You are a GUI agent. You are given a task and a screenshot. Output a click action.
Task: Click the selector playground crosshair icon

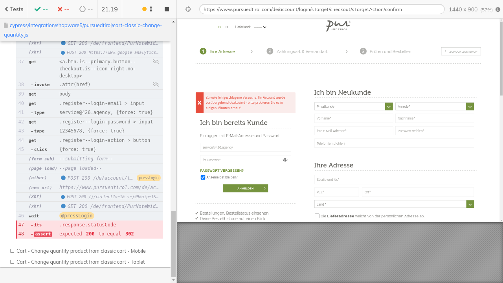tap(188, 9)
